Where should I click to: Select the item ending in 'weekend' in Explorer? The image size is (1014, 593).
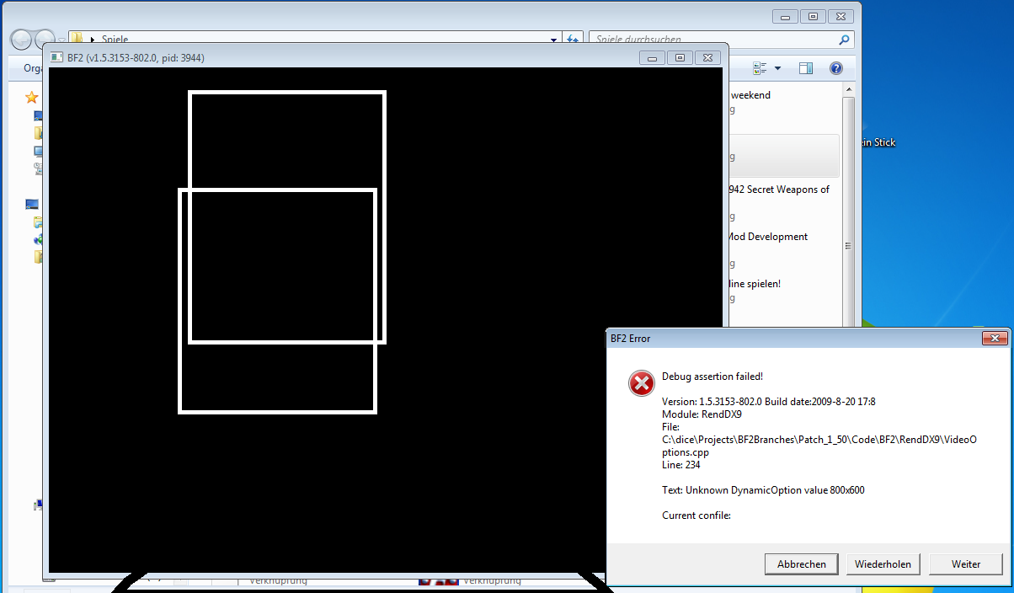pos(750,95)
